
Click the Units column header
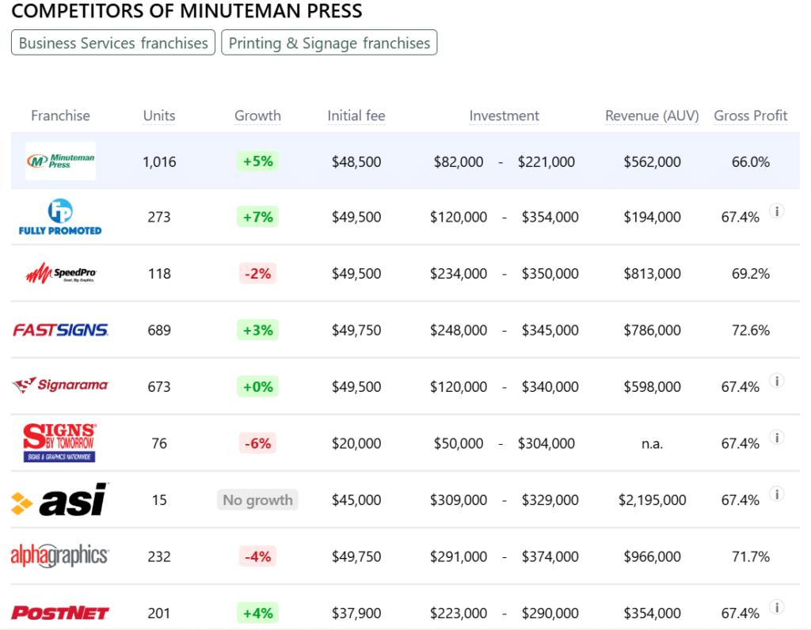click(x=159, y=116)
